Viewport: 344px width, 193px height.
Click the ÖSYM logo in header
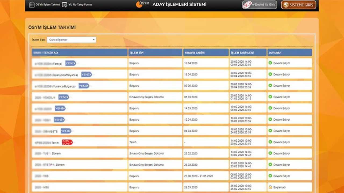tap(142, 4)
